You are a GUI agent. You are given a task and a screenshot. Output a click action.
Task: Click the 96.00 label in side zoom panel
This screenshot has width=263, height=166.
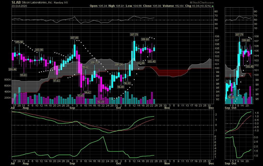[231, 97]
